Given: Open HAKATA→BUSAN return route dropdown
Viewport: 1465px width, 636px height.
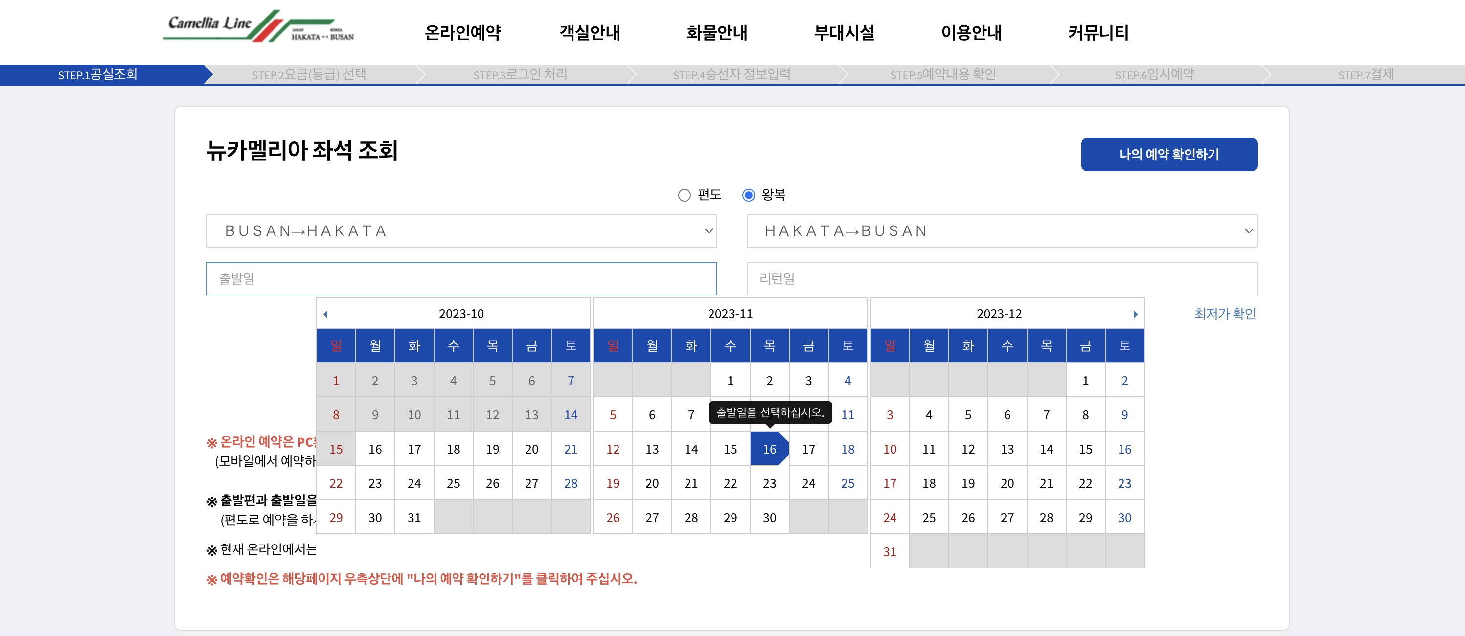Looking at the screenshot, I should coord(1002,231).
